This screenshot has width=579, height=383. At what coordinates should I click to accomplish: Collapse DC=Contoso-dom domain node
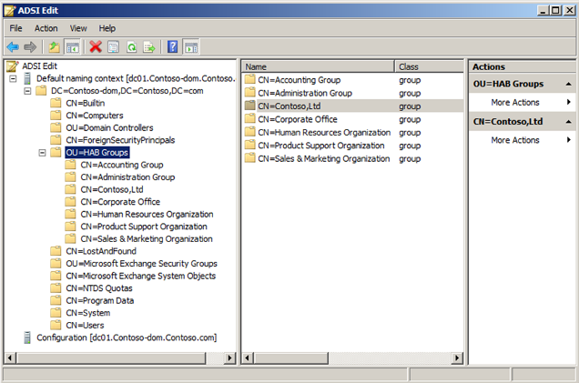27,91
